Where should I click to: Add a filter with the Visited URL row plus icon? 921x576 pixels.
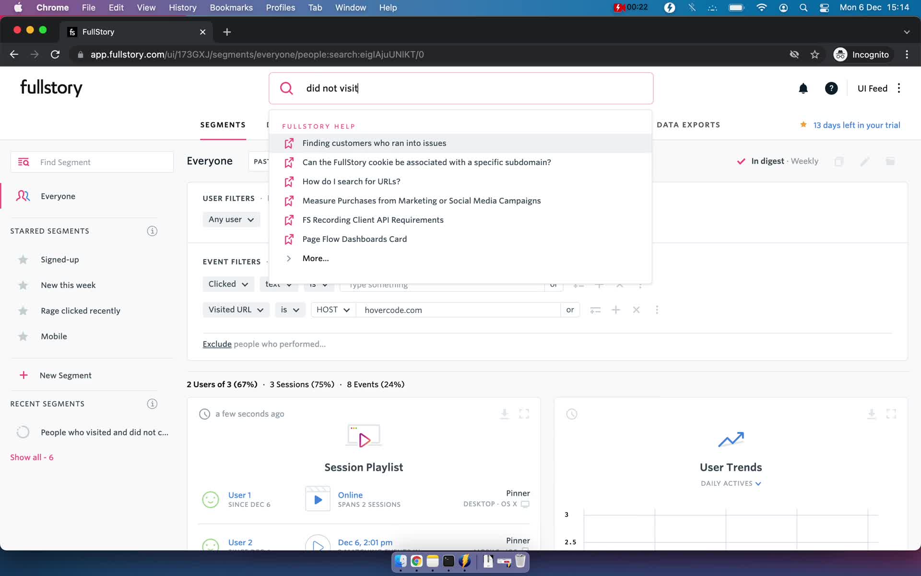click(x=616, y=310)
